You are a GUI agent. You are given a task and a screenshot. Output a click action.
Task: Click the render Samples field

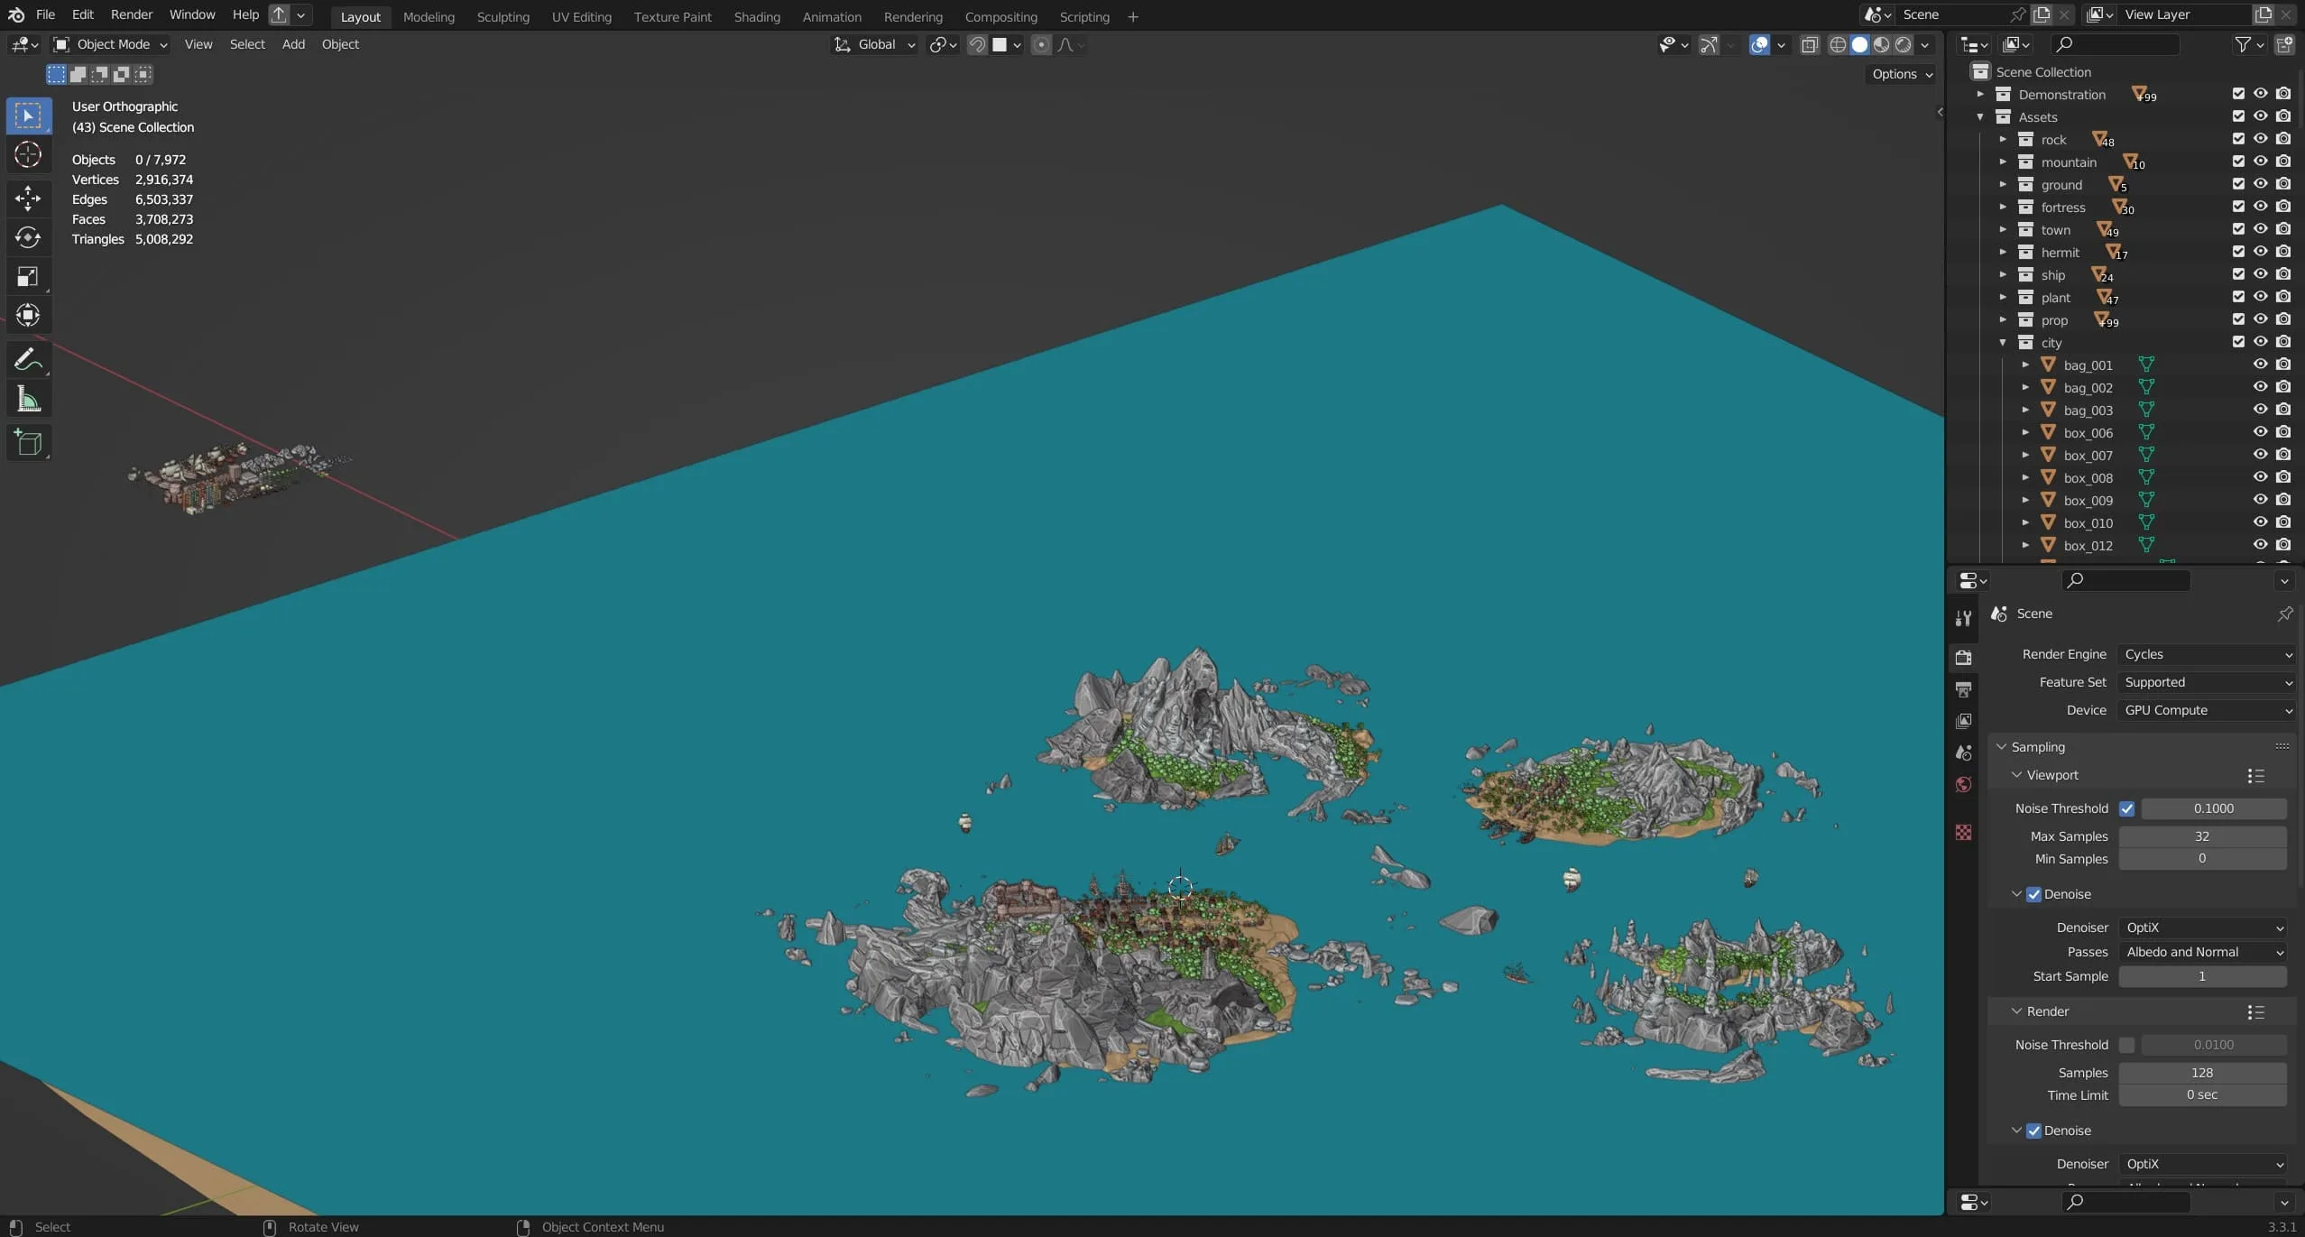[x=2201, y=1073]
